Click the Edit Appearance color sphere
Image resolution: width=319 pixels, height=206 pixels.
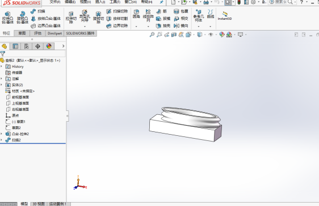(222, 35)
